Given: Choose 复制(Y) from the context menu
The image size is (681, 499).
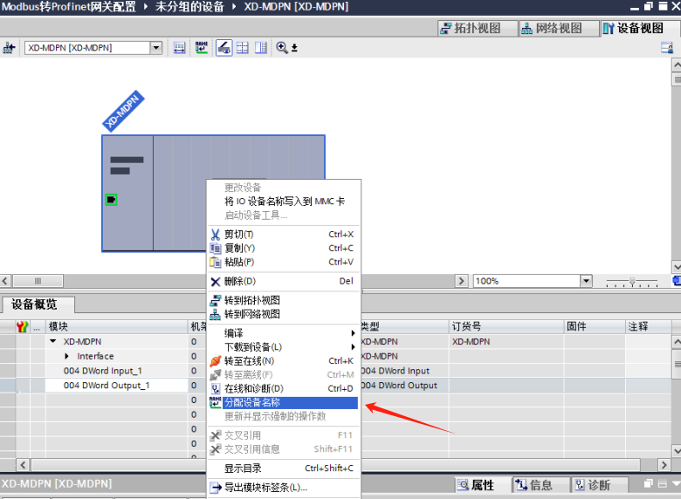Looking at the screenshot, I should tap(284, 249).
